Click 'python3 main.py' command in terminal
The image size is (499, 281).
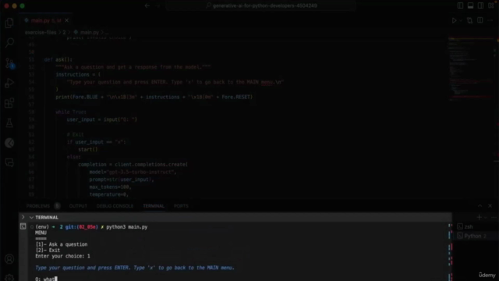tap(126, 227)
